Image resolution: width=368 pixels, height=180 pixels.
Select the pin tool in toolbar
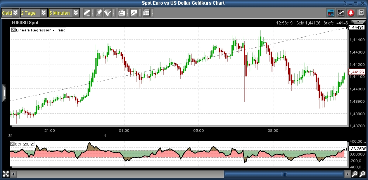[99, 13]
